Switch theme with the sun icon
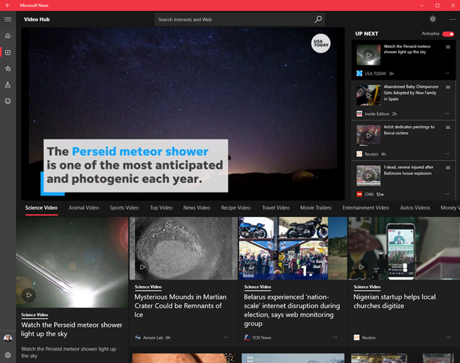This screenshot has width=460, height=363. click(x=433, y=19)
